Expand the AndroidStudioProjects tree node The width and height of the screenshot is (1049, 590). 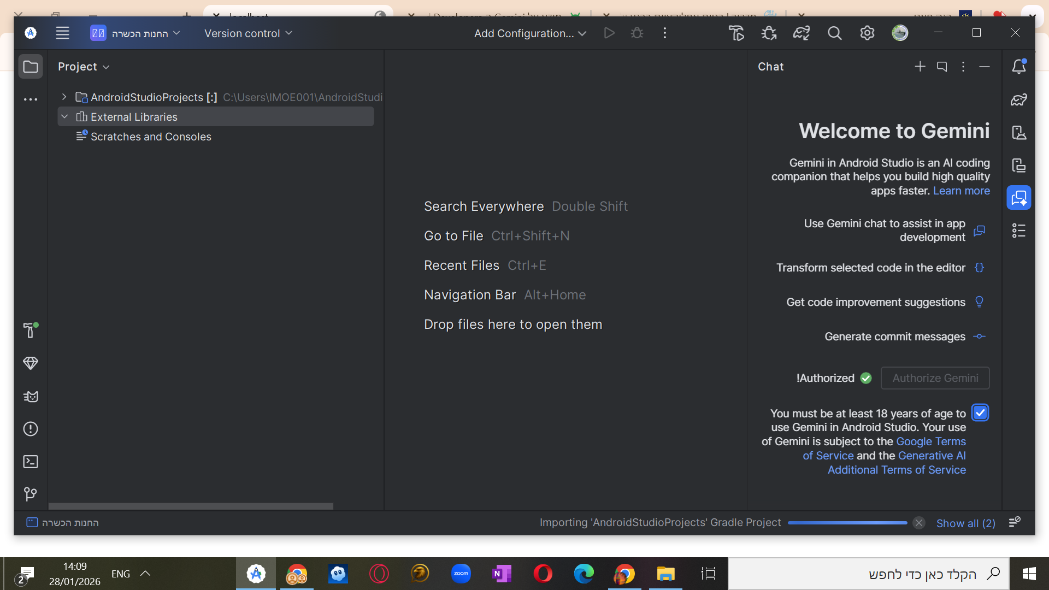tap(64, 97)
